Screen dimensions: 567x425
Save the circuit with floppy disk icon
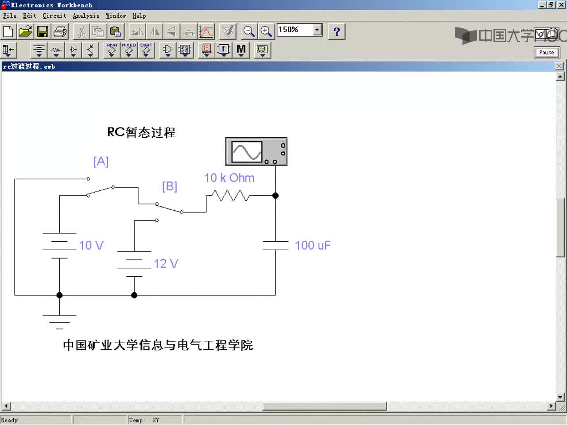coord(43,31)
